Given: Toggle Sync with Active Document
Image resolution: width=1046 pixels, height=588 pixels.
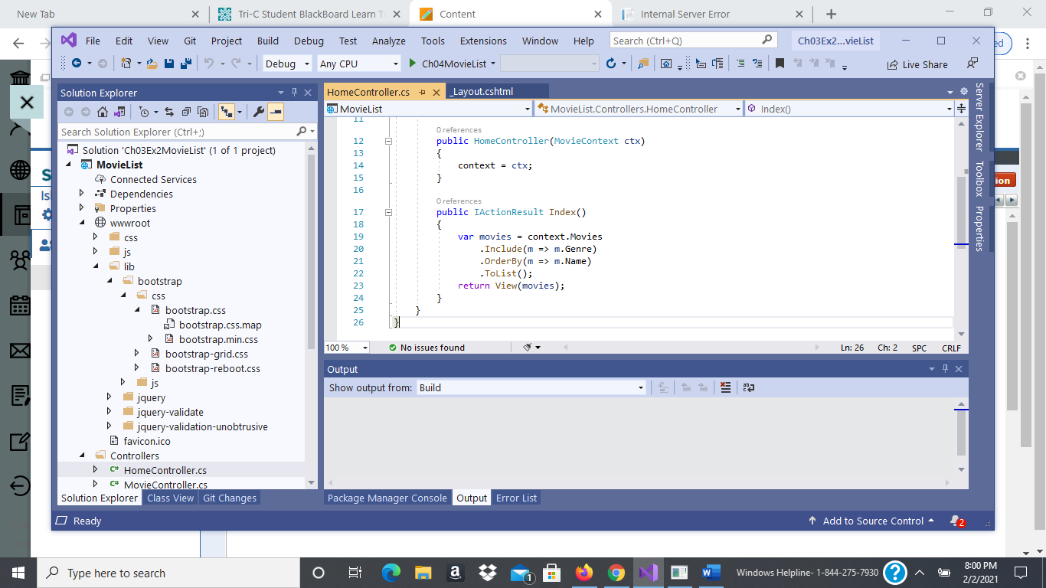Looking at the screenshot, I should [x=169, y=112].
